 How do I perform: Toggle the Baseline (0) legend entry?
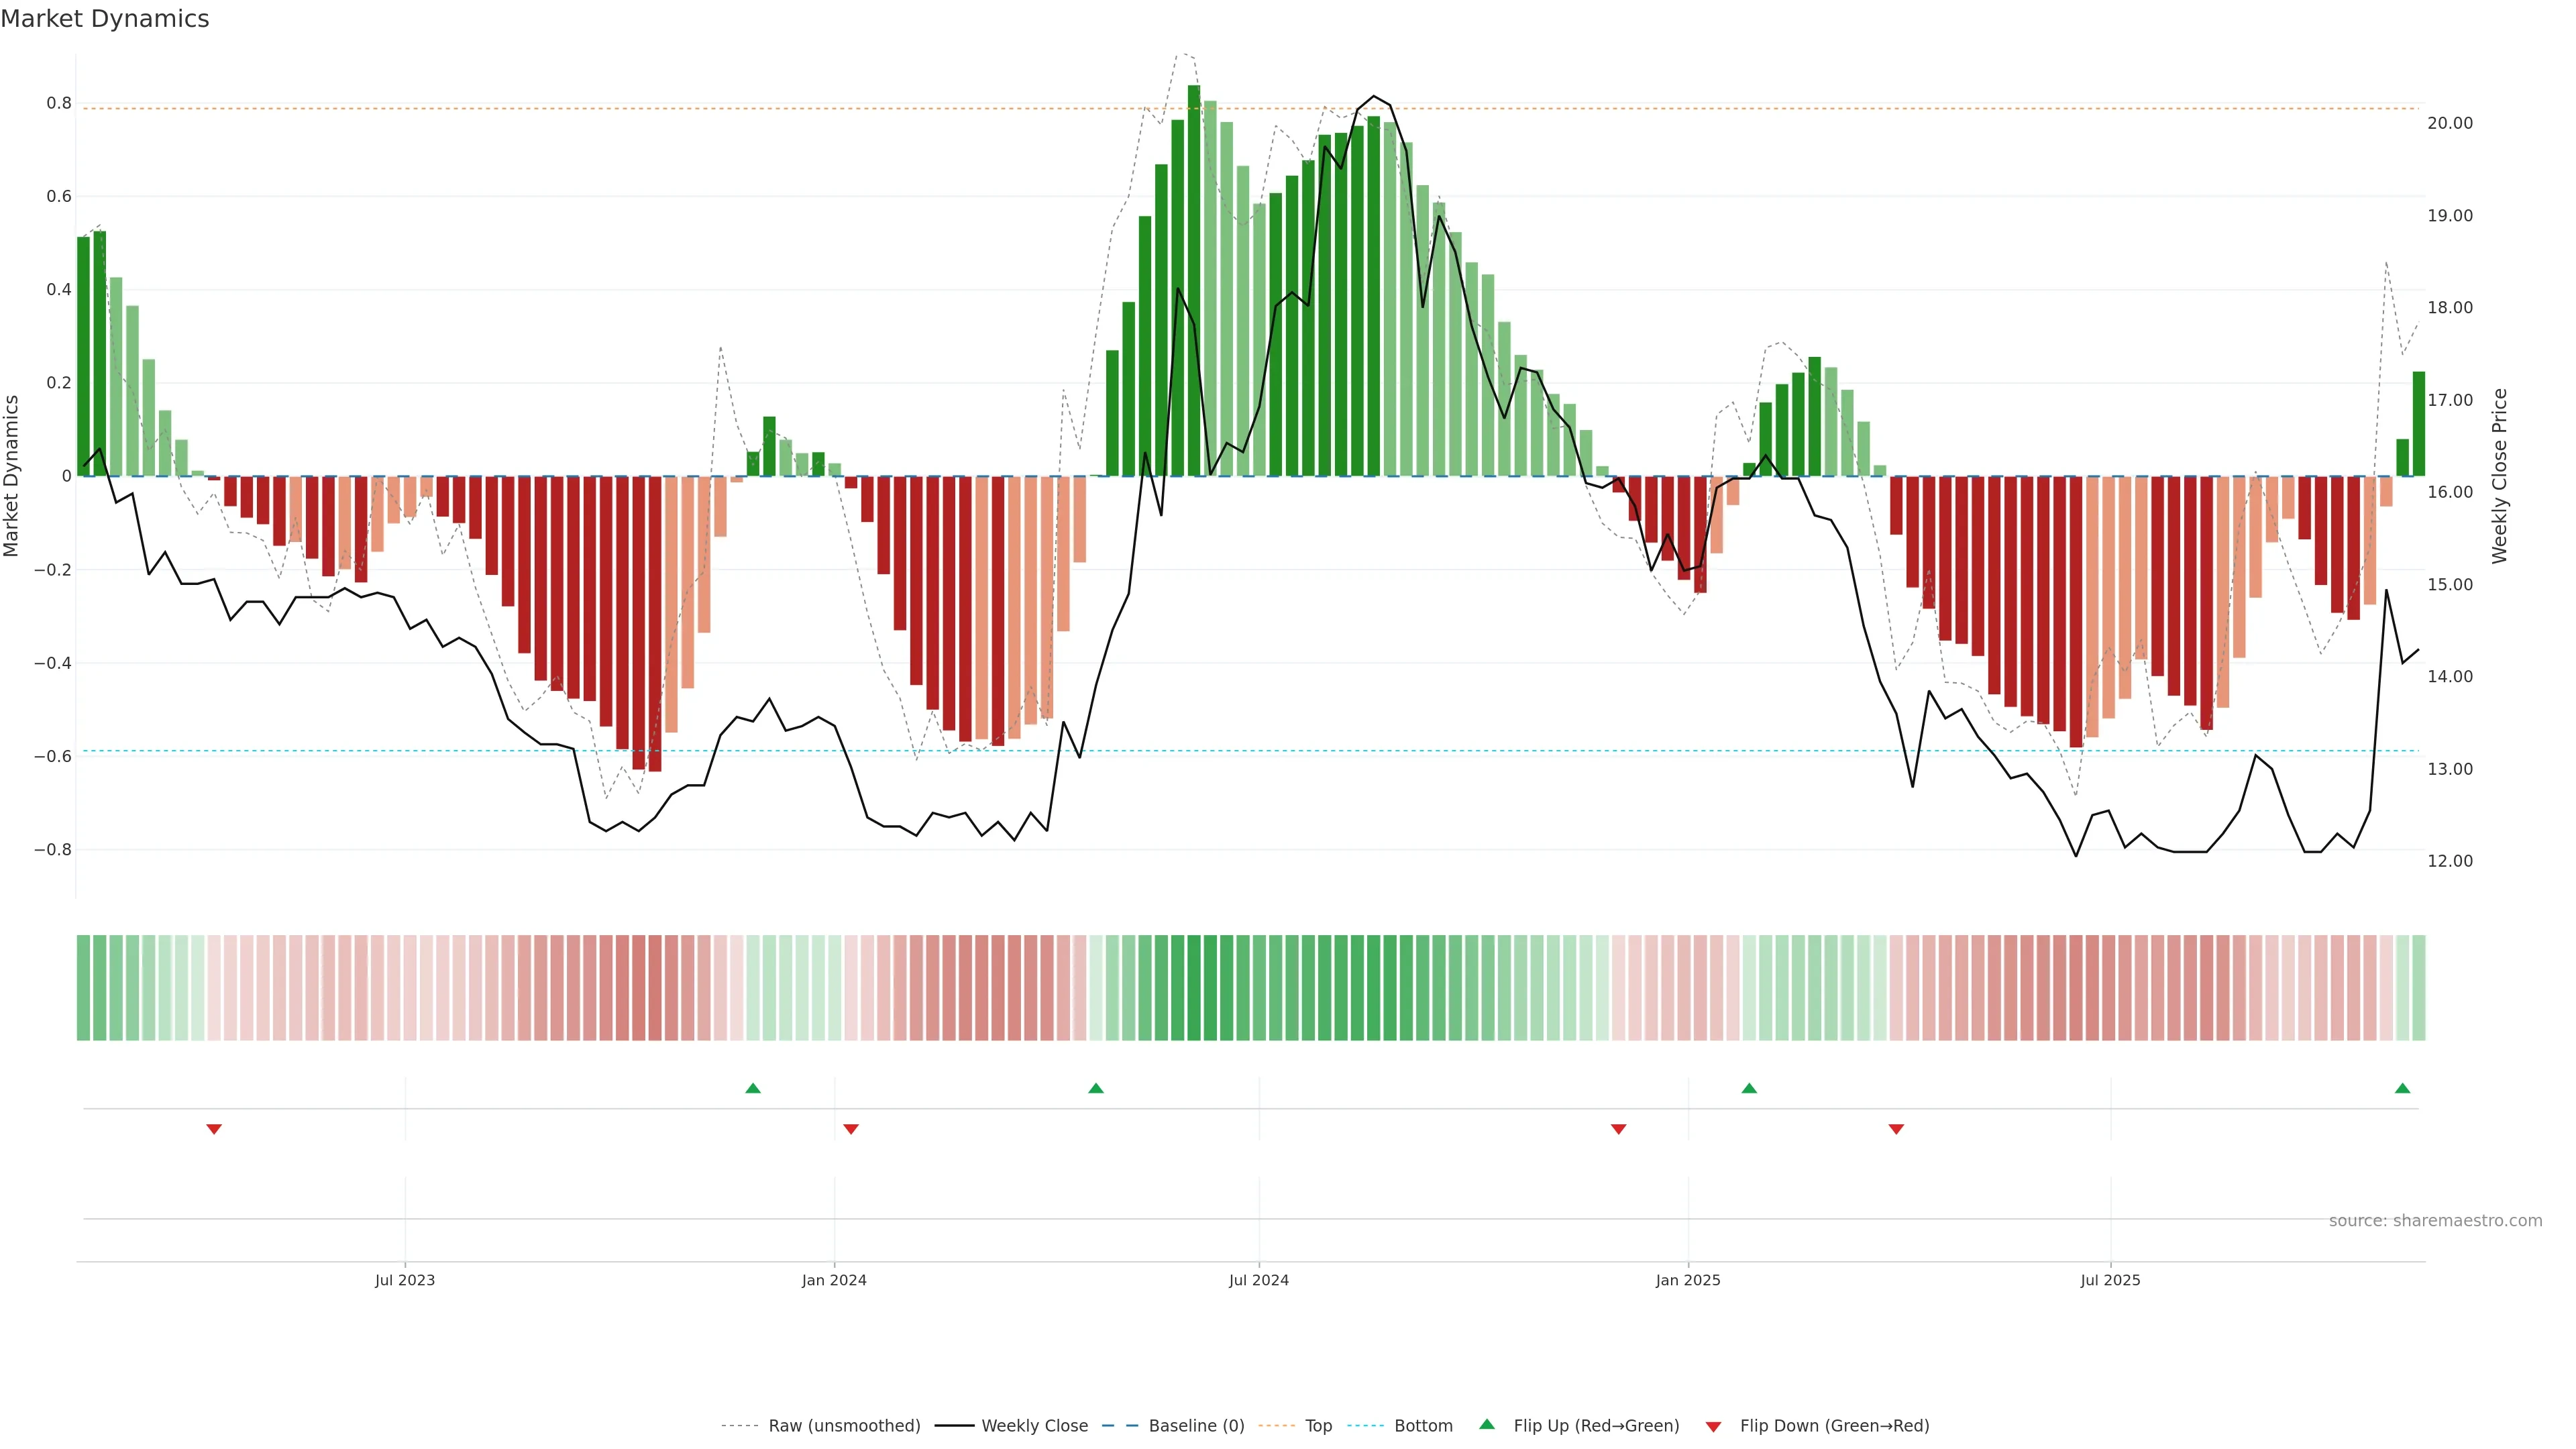(x=1196, y=1426)
